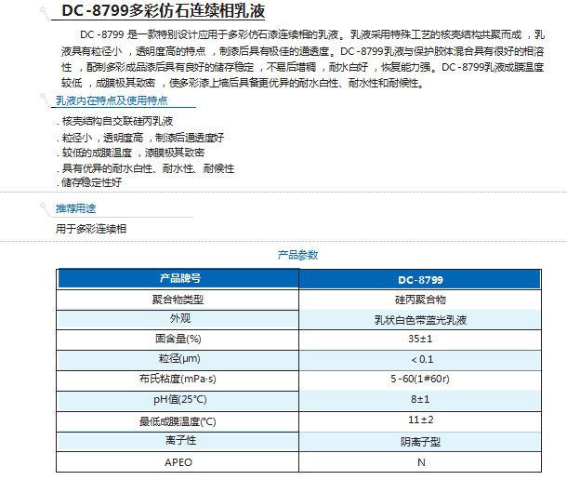The width and height of the screenshot is (567, 480).
Task: Click the pin icon beside the DC-8799 title
Action: tap(46, 14)
